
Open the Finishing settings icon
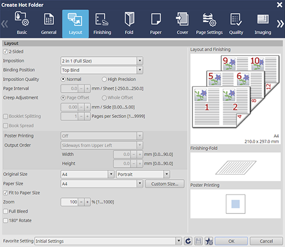[x=102, y=19]
